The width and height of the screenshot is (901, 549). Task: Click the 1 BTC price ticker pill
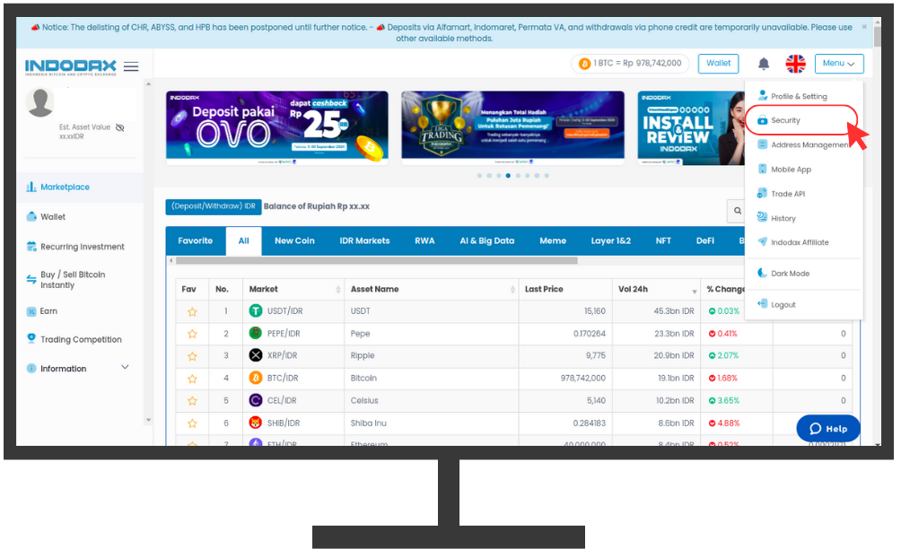pyautogui.click(x=630, y=64)
